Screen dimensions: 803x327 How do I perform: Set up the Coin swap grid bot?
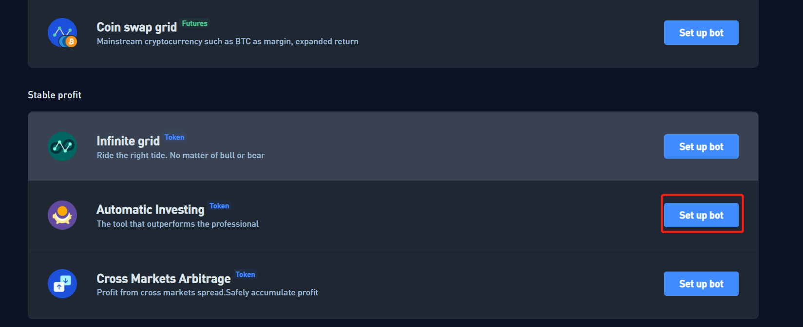click(x=701, y=33)
